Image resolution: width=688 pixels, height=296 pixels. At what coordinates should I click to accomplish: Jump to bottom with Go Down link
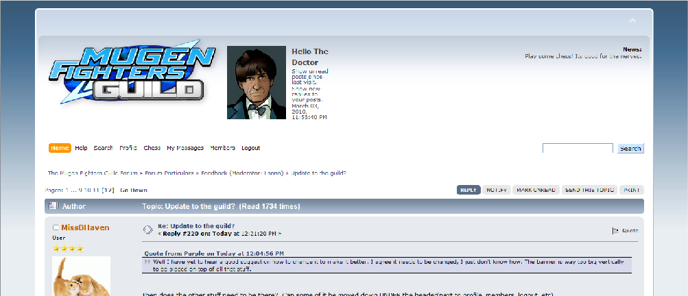133,190
